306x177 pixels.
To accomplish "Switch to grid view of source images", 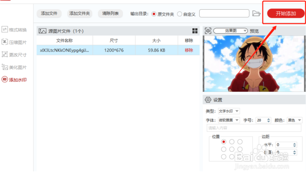I will pyautogui.click(x=195, y=31).
